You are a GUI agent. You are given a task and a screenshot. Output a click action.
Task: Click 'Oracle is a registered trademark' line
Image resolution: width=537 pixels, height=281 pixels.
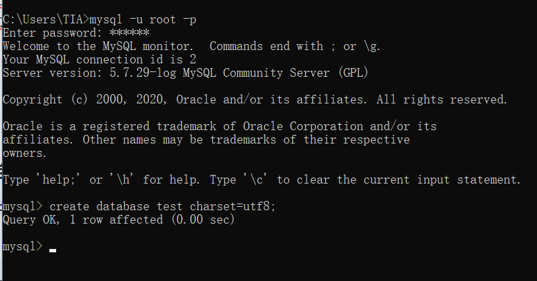point(220,126)
